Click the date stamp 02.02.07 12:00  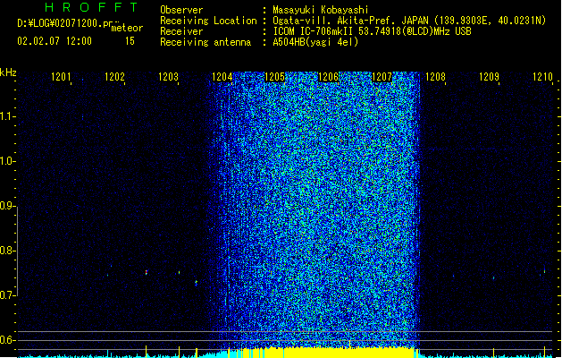coord(55,41)
